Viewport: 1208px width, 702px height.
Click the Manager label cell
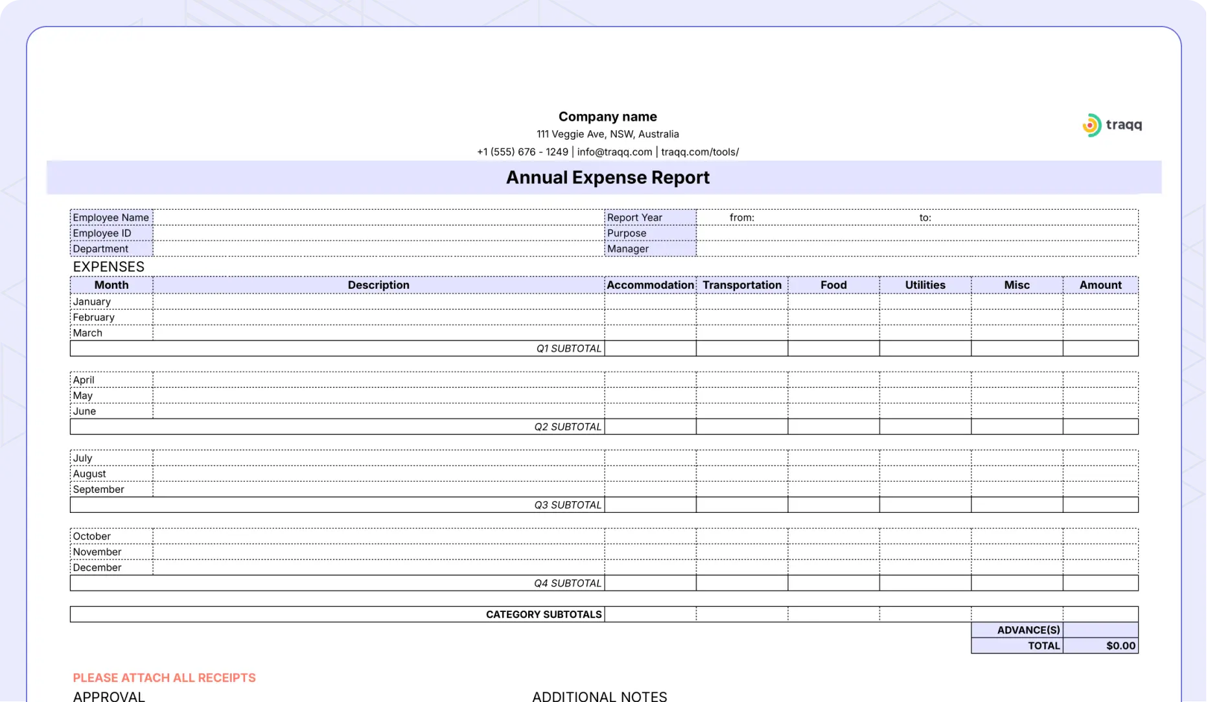(651, 249)
